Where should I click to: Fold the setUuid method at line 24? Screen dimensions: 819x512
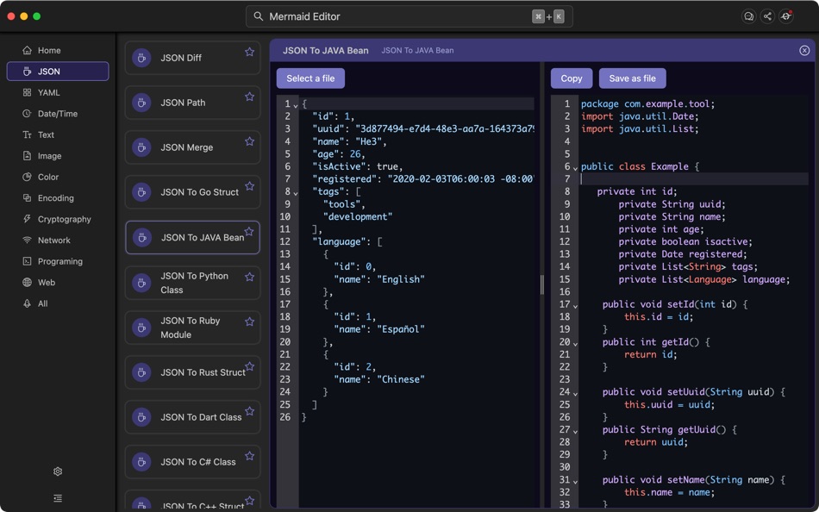575,393
